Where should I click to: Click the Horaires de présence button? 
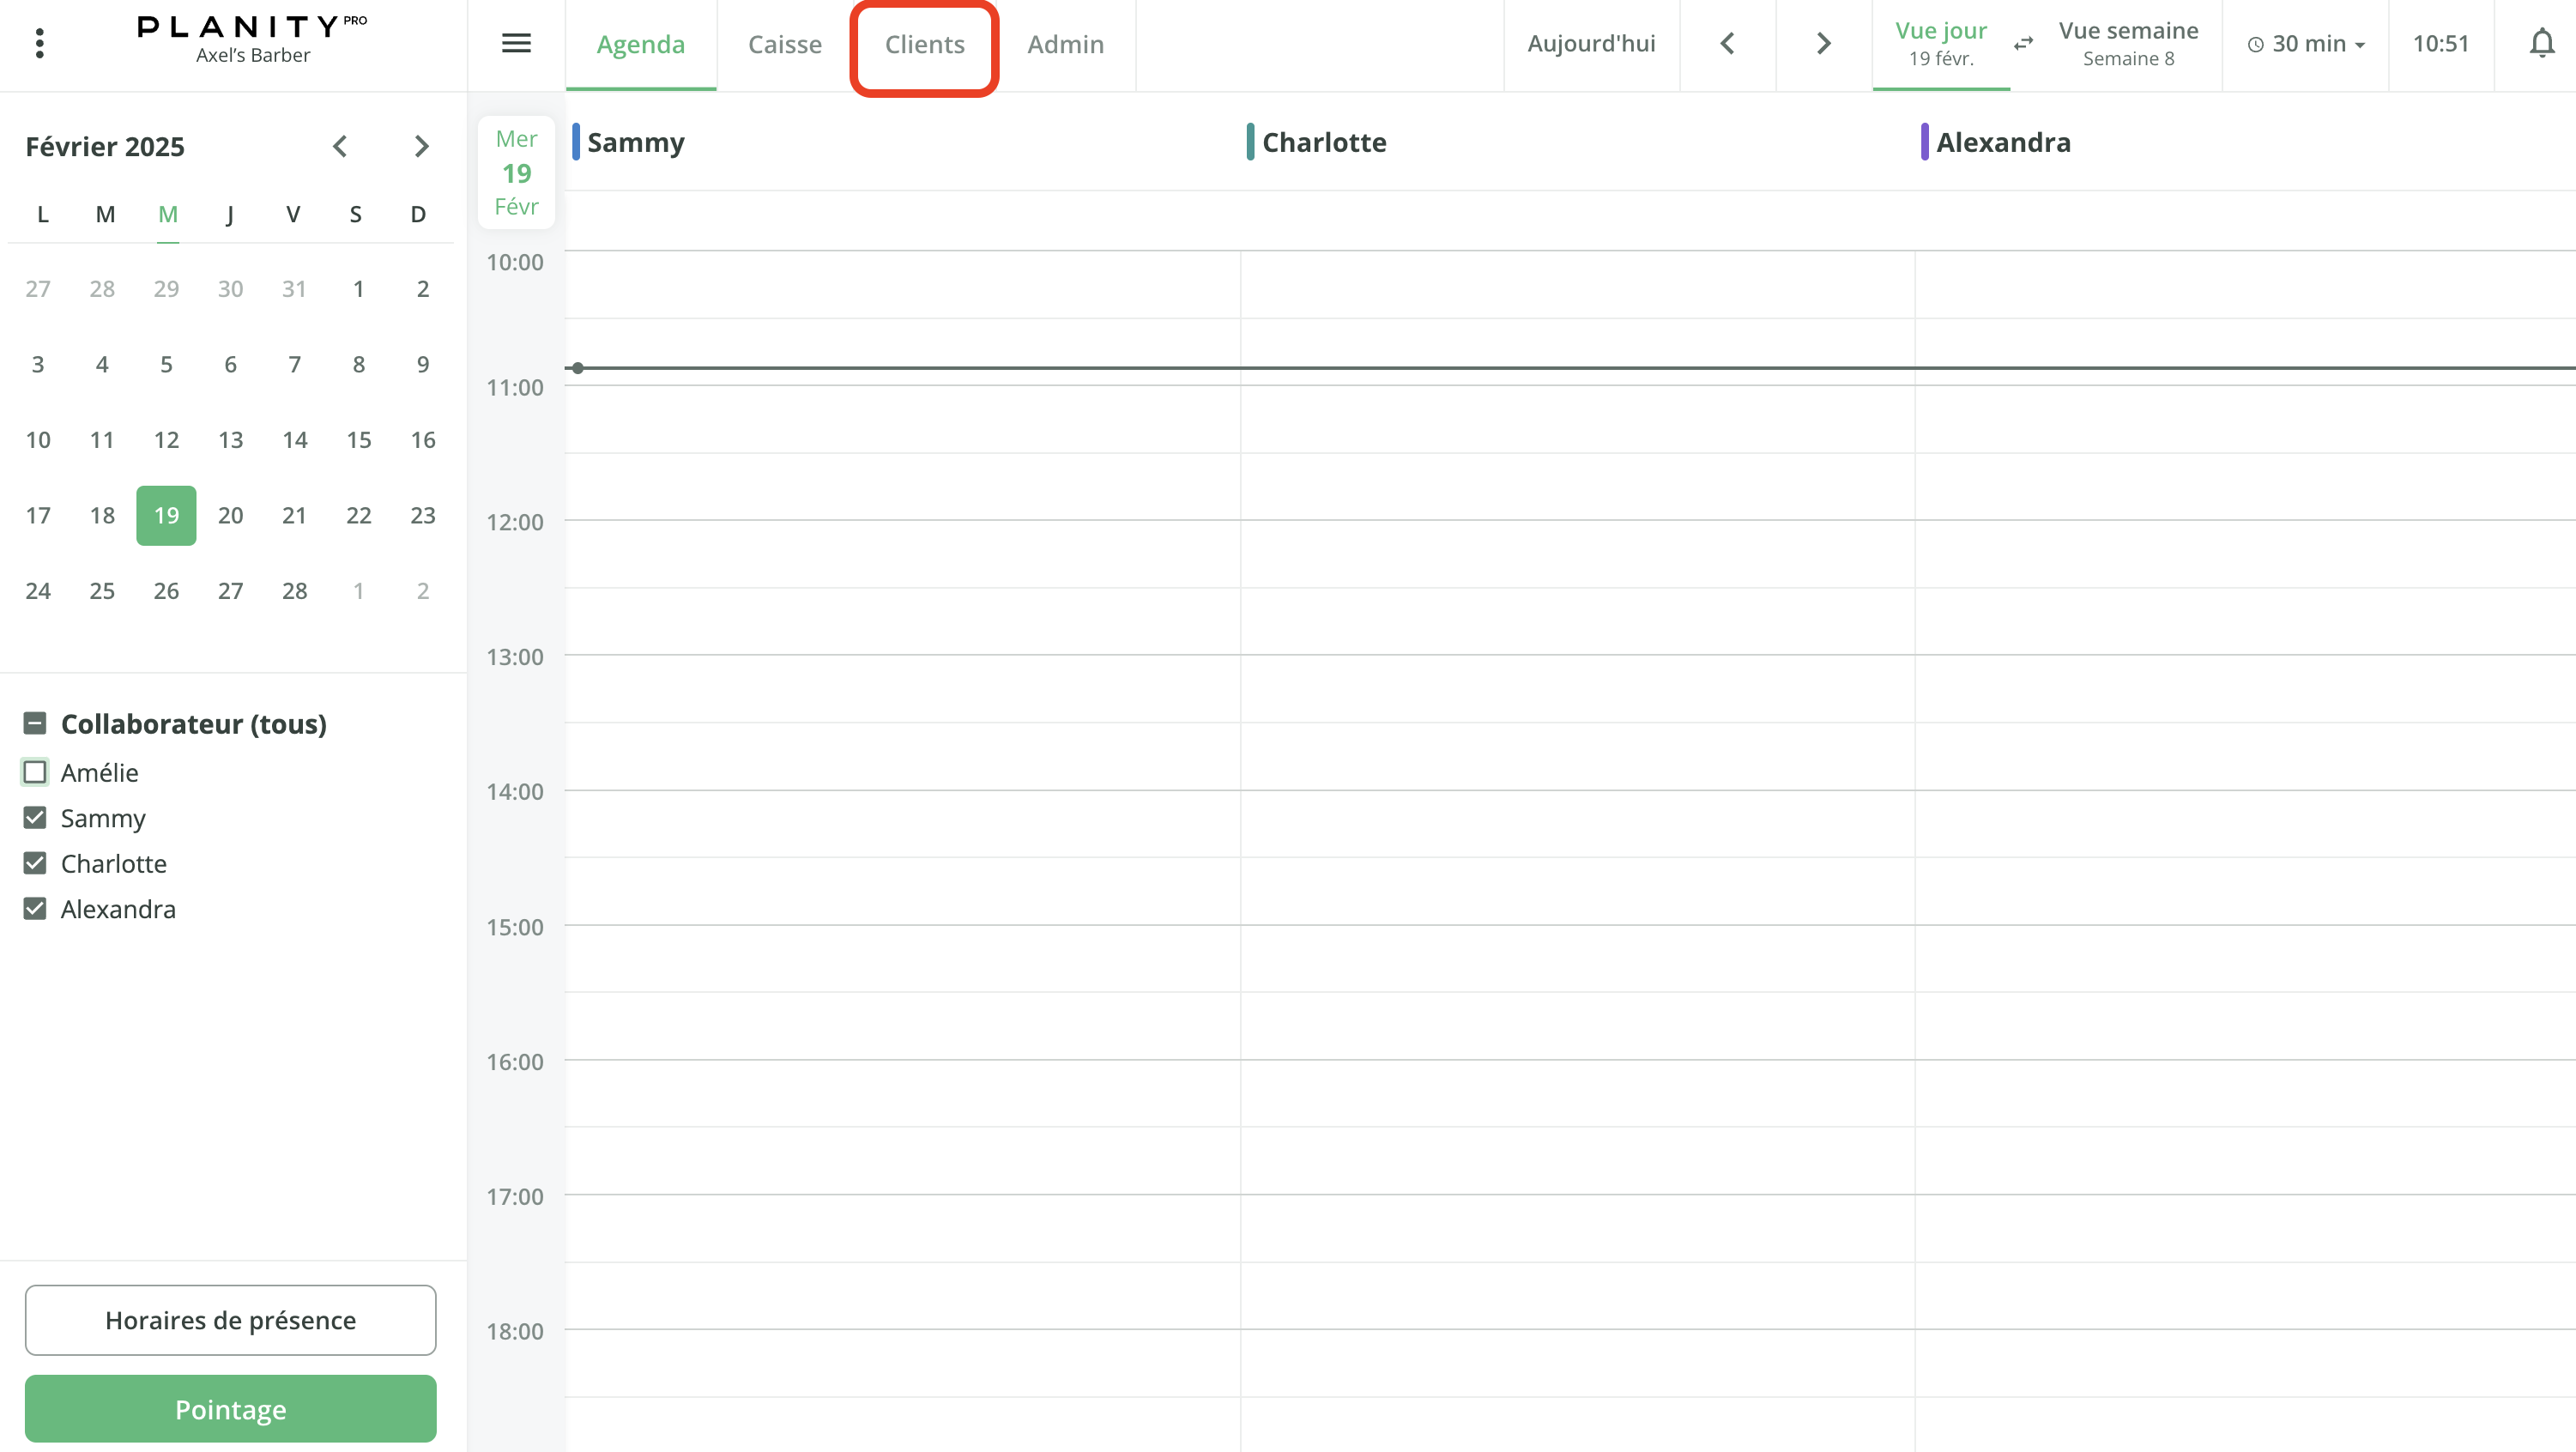click(x=230, y=1319)
